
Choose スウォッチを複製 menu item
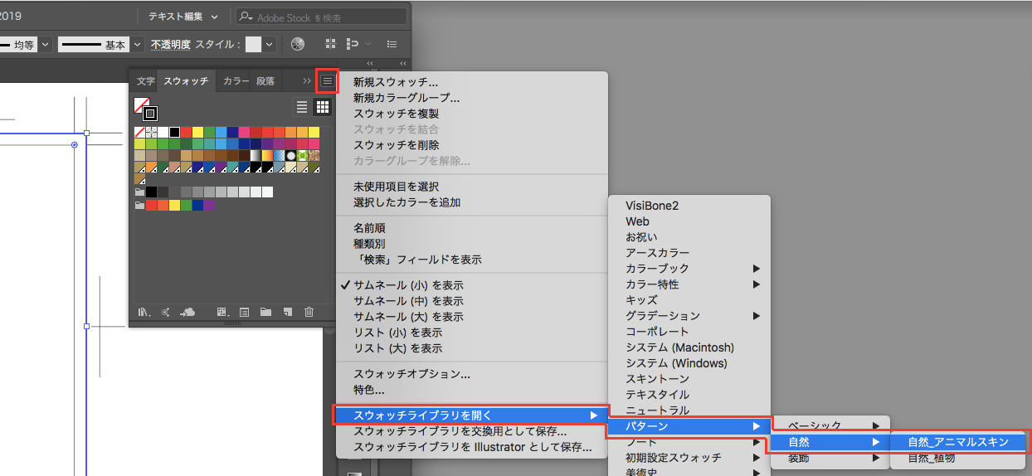pos(472,114)
